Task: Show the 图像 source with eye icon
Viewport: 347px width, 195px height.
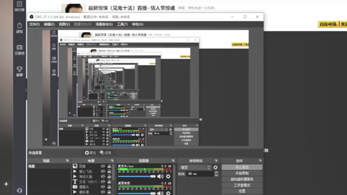Action: pos(103,166)
